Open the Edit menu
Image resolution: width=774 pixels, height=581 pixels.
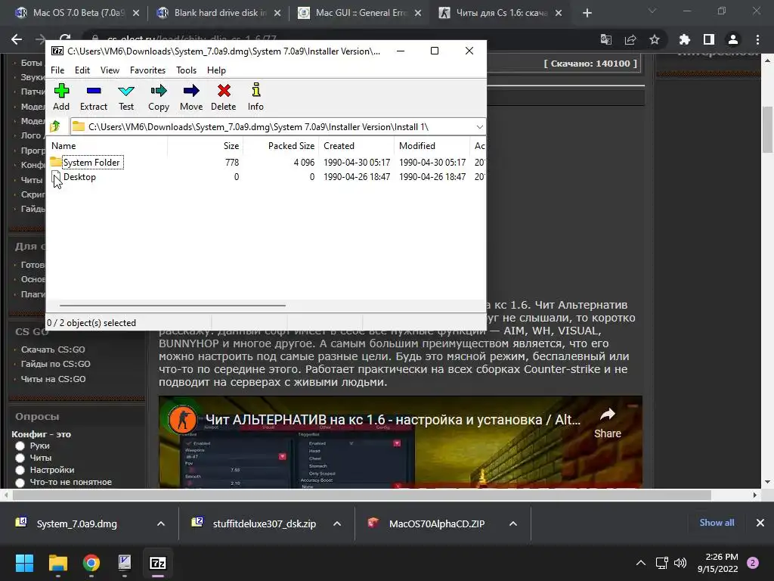(x=82, y=70)
